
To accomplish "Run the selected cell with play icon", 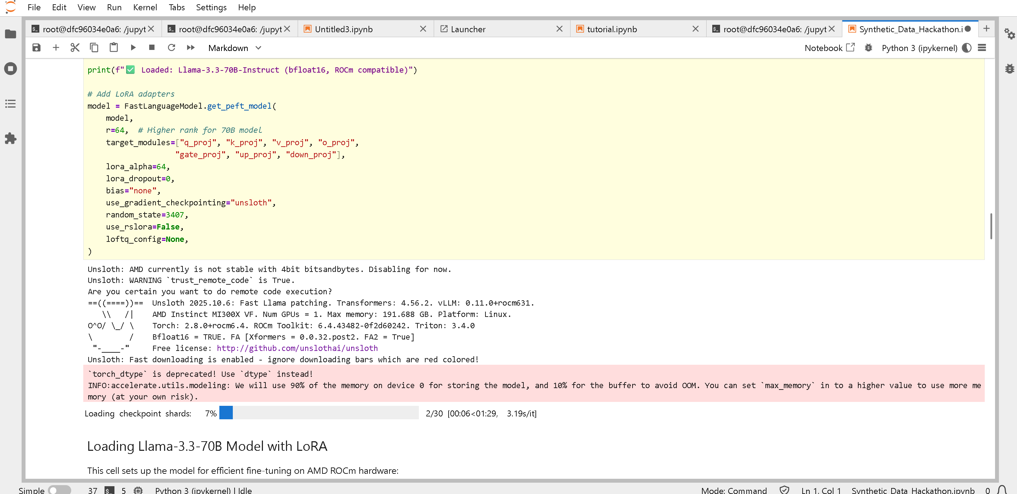I will tap(133, 48).
